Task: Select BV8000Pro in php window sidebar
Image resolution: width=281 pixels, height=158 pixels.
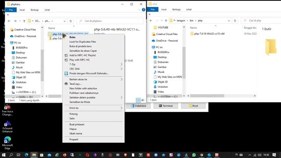Action: tap(162, 52)
